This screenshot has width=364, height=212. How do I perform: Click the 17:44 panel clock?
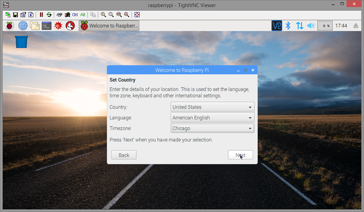(341, 26)
